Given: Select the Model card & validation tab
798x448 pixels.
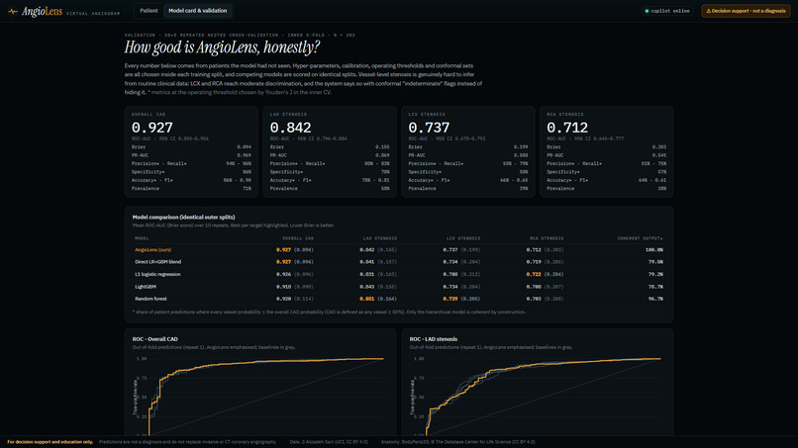Looking at the screenshot, I should [197, 11].
